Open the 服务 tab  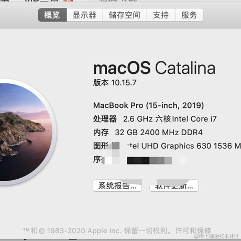pos(189,15)
